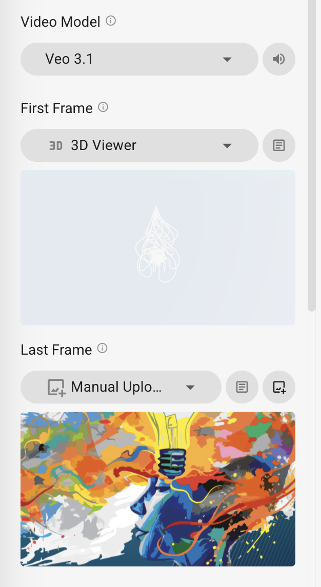Screen dimensions: 321x587
Task: Open the Video Model info tooltip icon
Action: click(x=110, y=21)
